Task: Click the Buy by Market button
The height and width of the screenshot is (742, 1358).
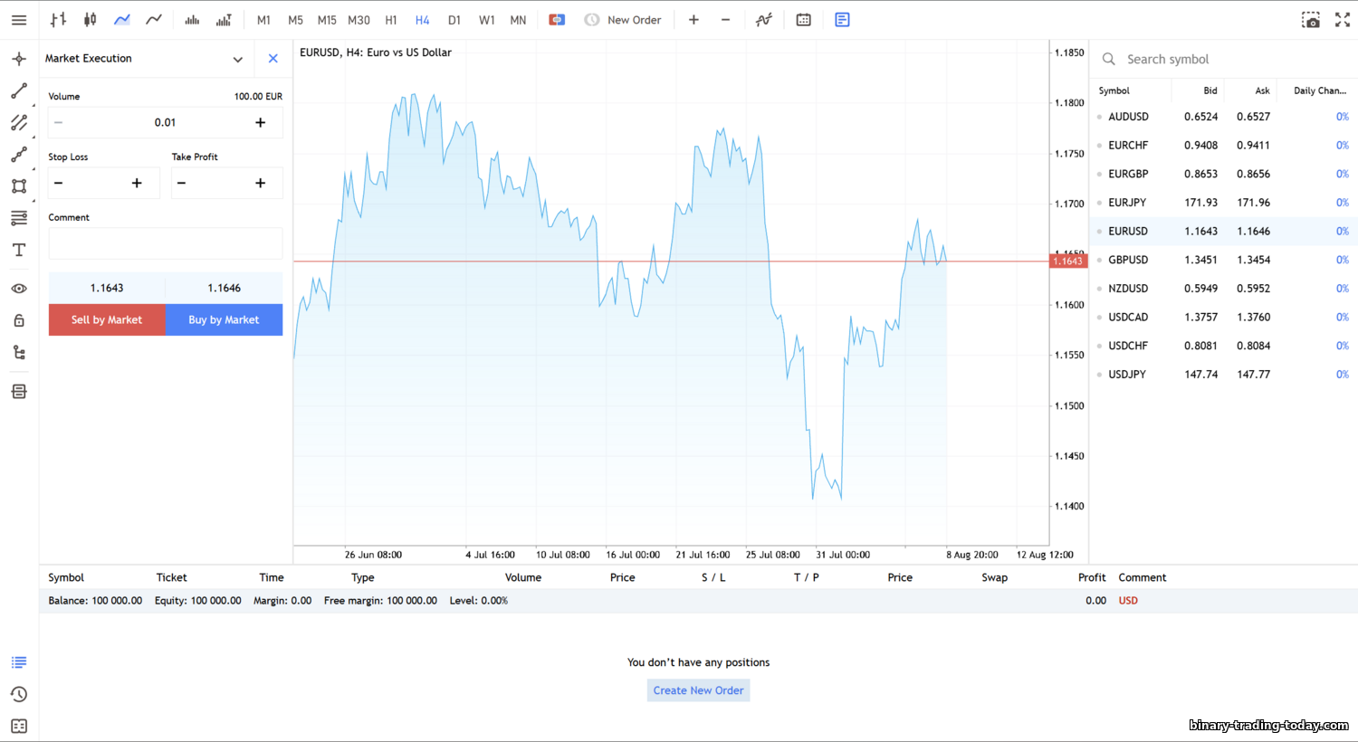Action: (x=224, y=319)
